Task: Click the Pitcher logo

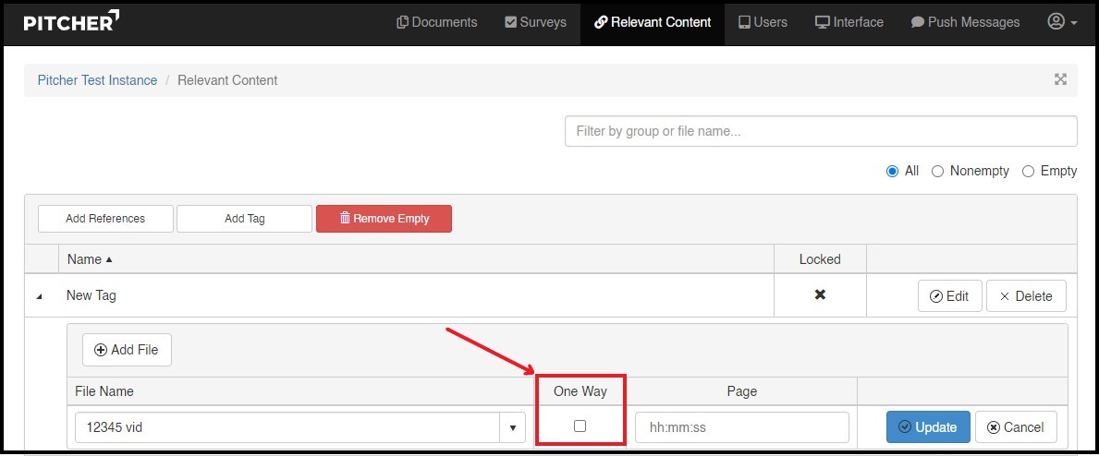Action: (71, 22)
